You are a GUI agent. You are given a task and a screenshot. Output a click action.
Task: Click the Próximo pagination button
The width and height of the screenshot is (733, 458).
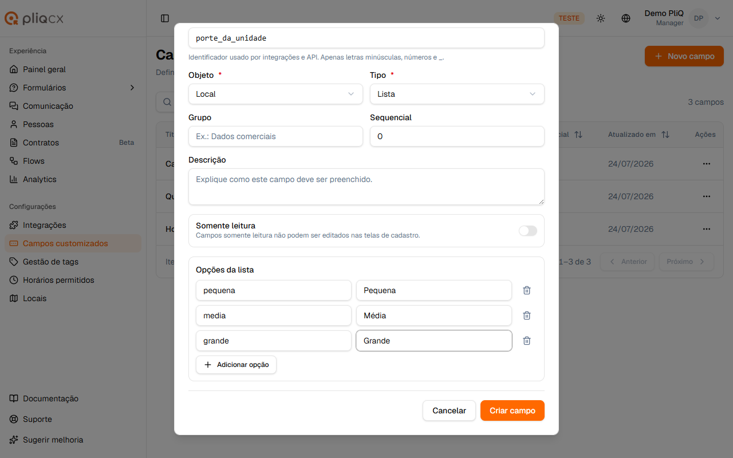(687, 262)
